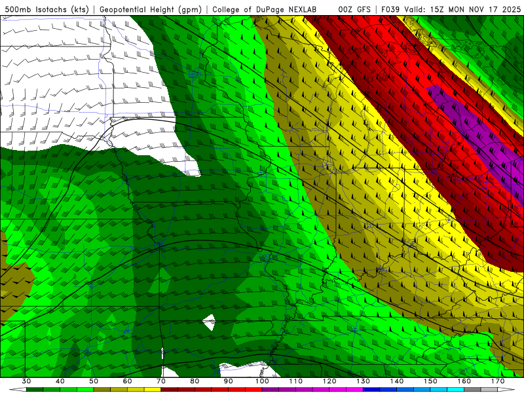Viewport: 524px width, 393px height.
Task: Select the 140 label on the color scale
Action: (x=397, y=381)
